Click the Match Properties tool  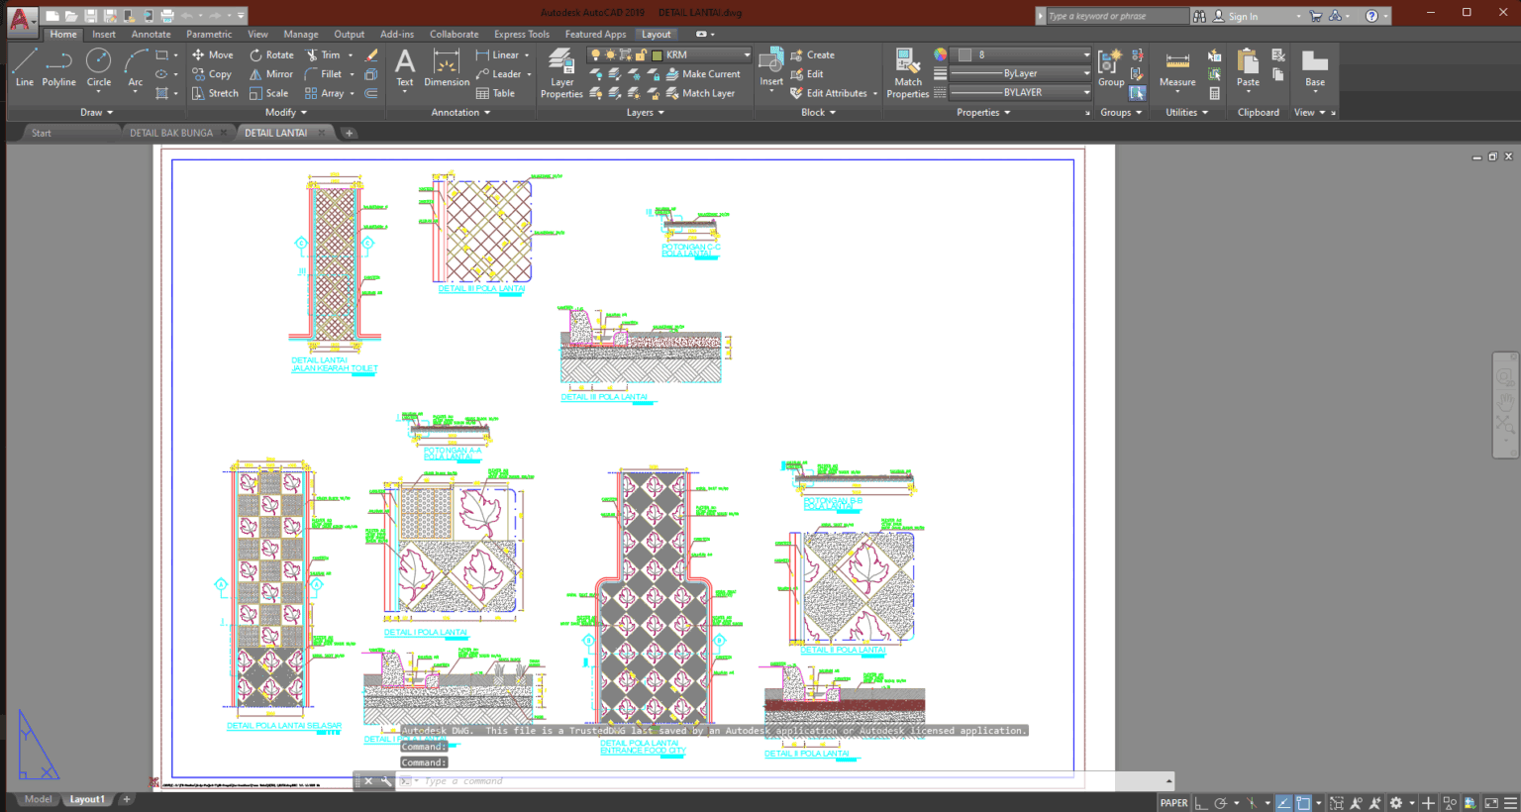906,73
